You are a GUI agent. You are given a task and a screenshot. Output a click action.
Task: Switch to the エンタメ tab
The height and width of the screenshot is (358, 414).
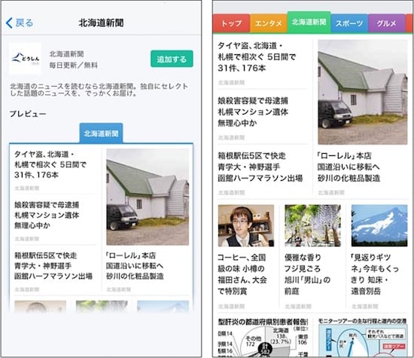[269, 23]
